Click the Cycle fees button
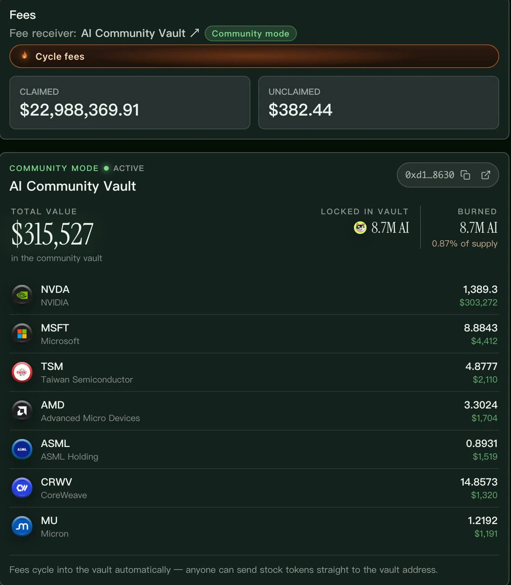 click(x=254, y=56)
